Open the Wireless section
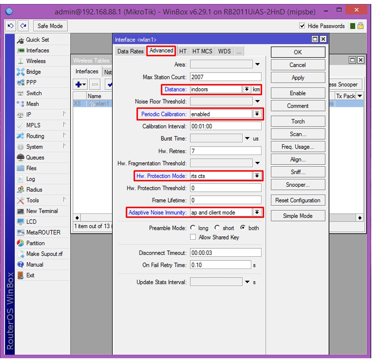Viewport: 374px width, 361px height. click(36, 61)
